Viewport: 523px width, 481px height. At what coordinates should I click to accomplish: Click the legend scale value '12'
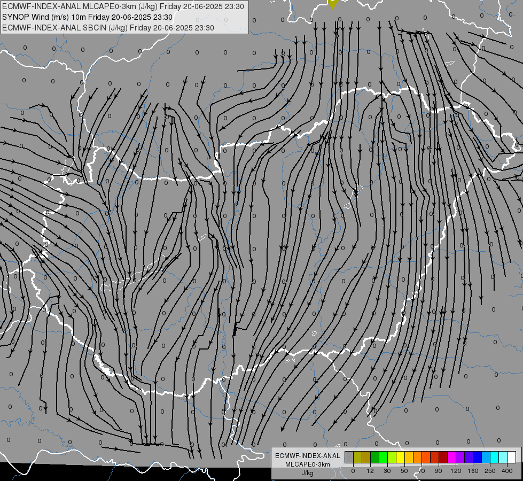pos(370,471)
